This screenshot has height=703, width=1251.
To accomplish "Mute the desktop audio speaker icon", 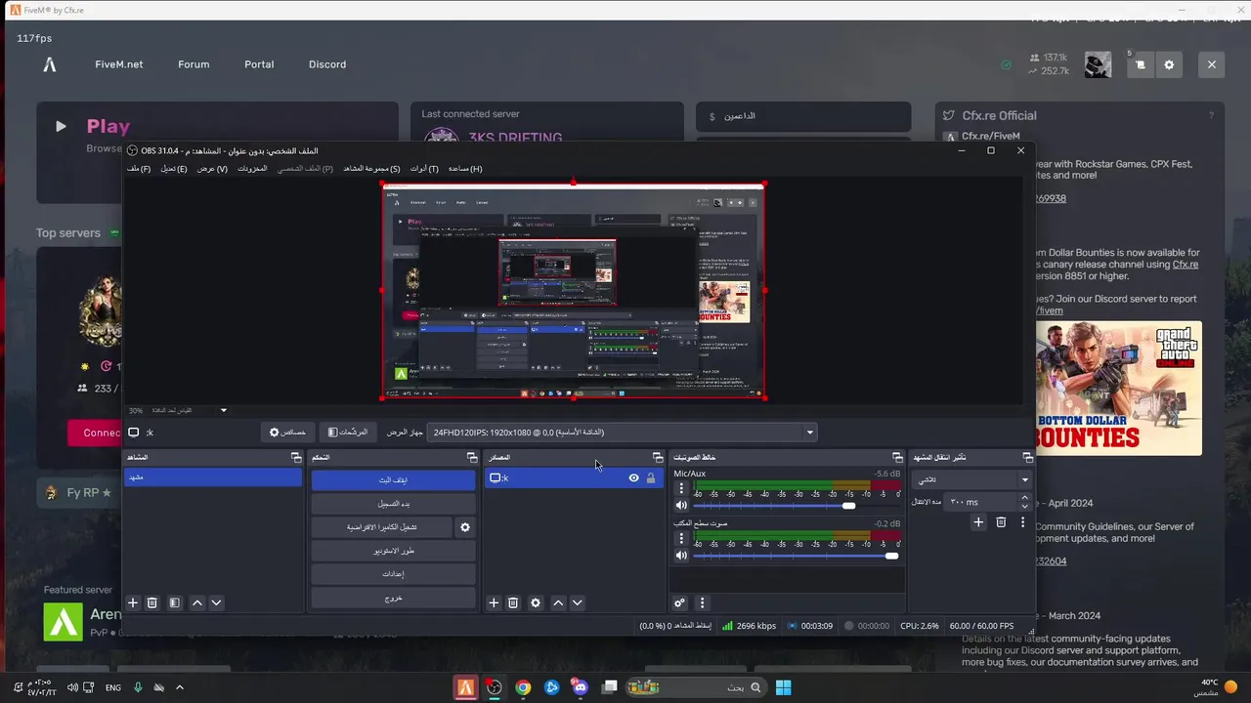I will (681, 556).
